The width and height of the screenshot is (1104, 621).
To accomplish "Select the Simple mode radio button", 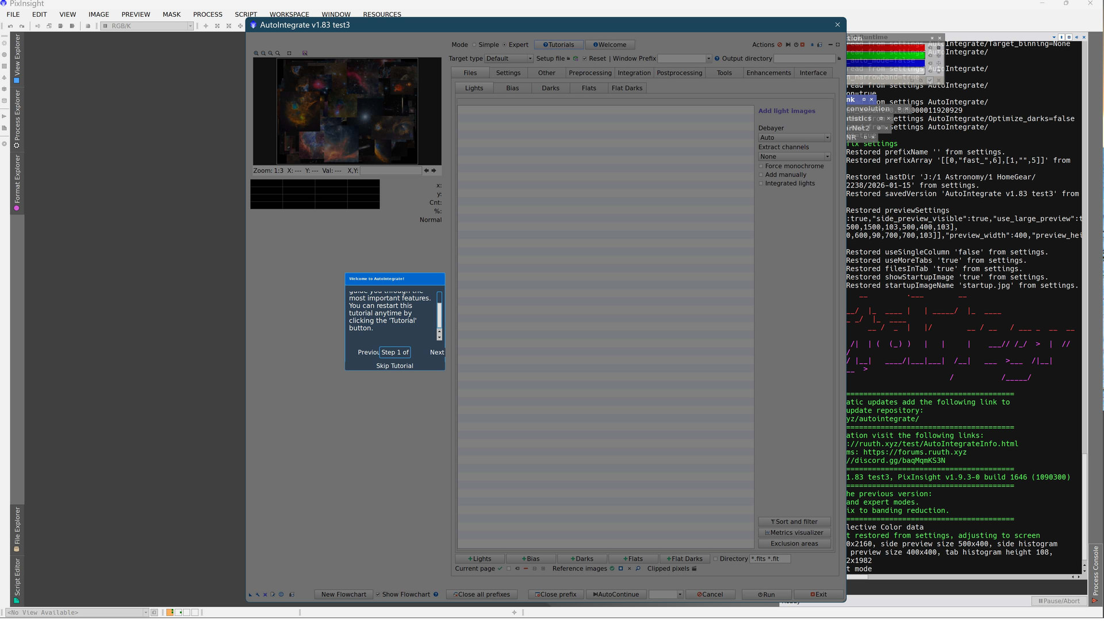I will click(x=474, y=45).
